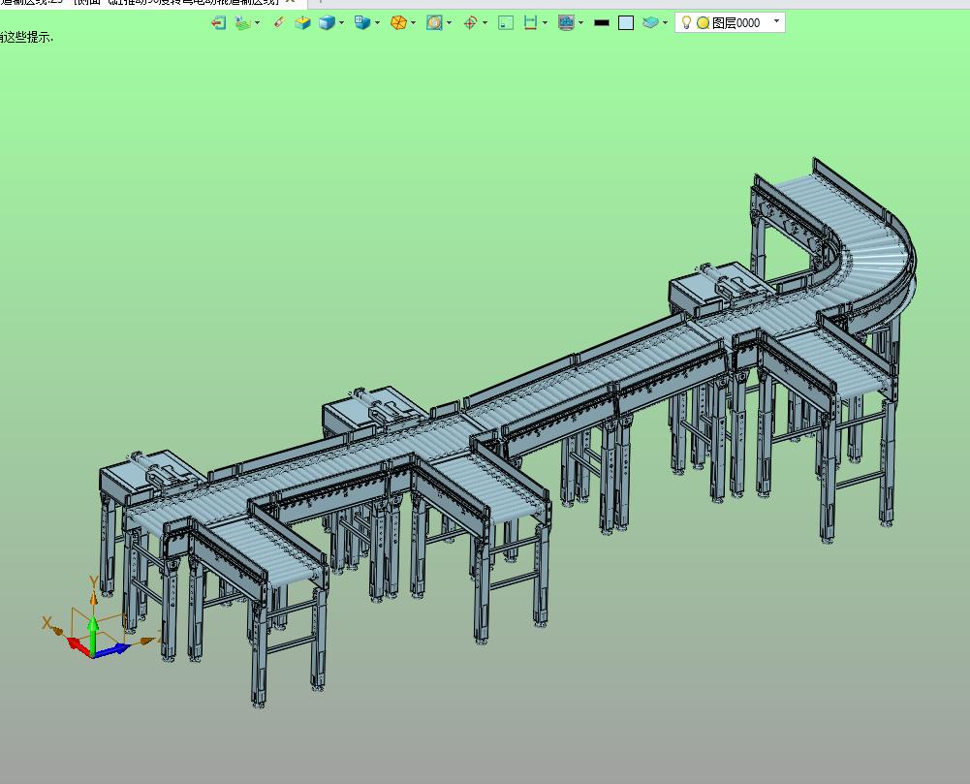Viewport: 970px width, 784px height.
Task: Click the red crosshair target icon
Action: (x=470, y=23)
